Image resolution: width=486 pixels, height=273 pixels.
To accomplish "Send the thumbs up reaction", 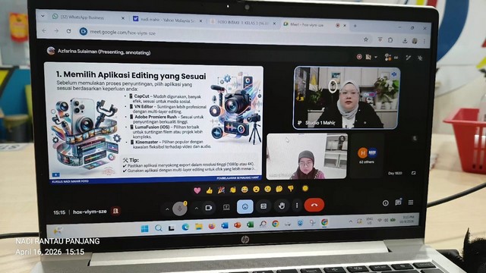I will [210, 190].
